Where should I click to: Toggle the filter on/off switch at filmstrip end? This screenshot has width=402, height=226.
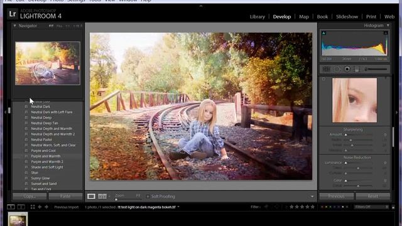393,207
